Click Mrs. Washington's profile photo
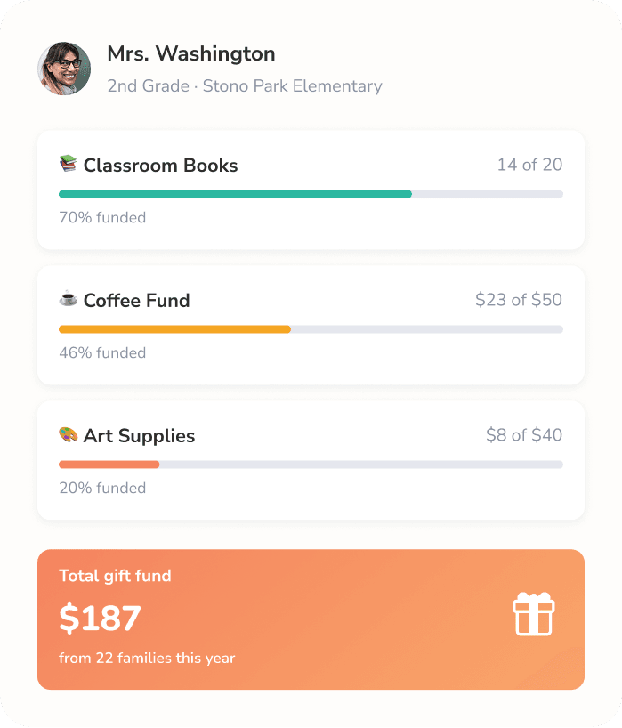This screenshot has height=728, width=622. pos(63,67)
